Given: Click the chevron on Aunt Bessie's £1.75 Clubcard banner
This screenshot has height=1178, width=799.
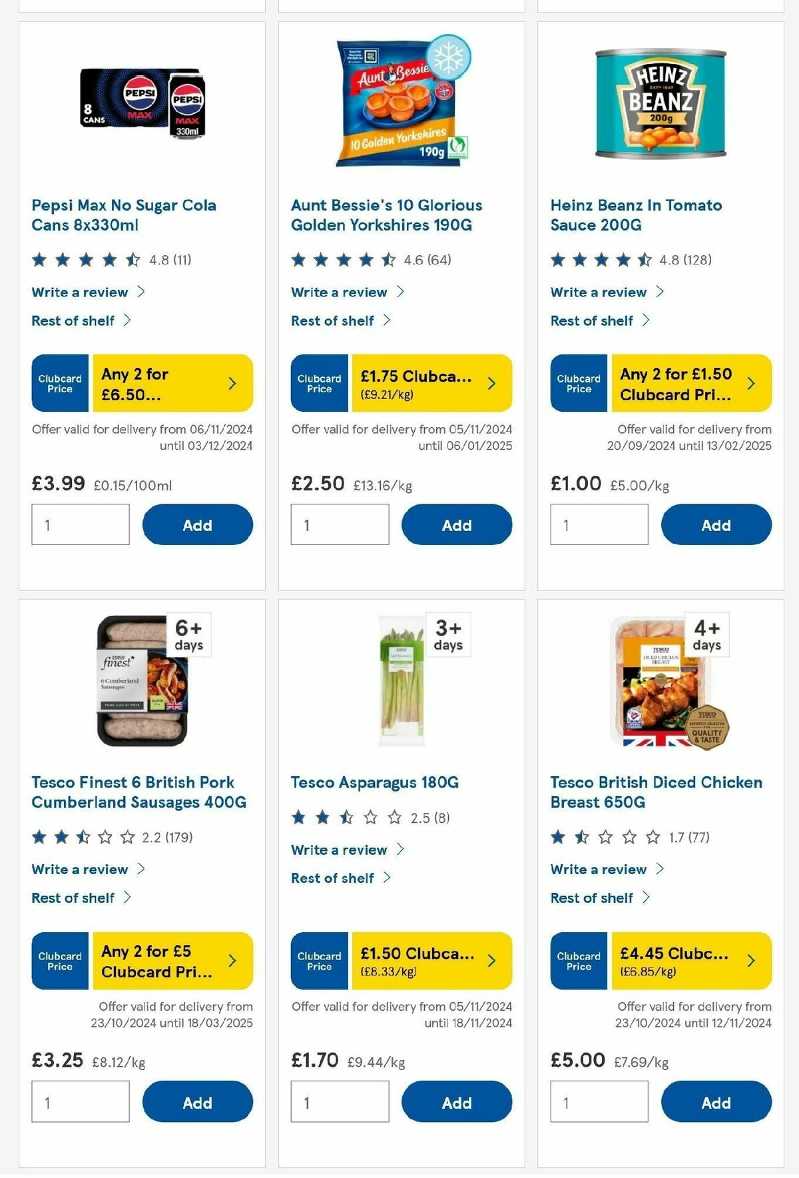Looking at the screenshot, I should (x=491, y=383).
